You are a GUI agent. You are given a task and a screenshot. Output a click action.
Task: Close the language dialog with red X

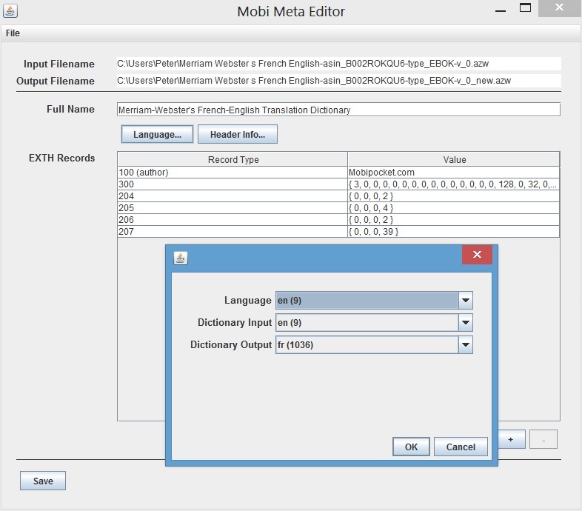coord(477,254)
